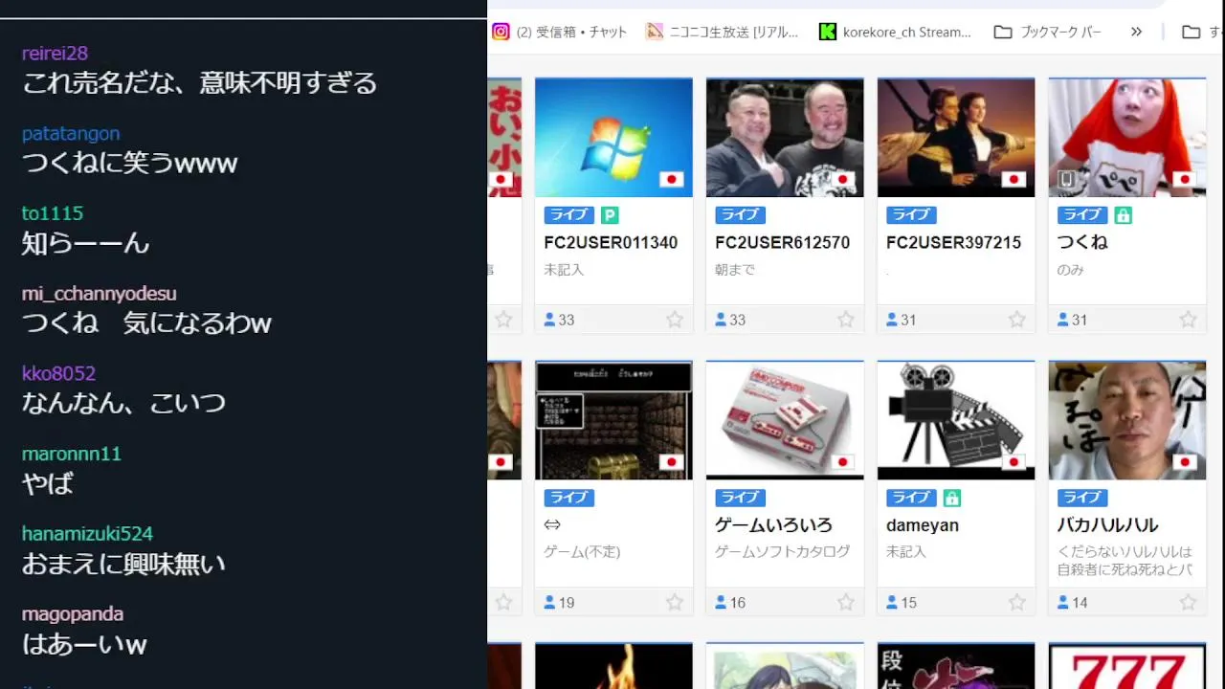Select the ゲームソフトカタログ description
This screenshot has width=1225, height=689.
[782, 552]
